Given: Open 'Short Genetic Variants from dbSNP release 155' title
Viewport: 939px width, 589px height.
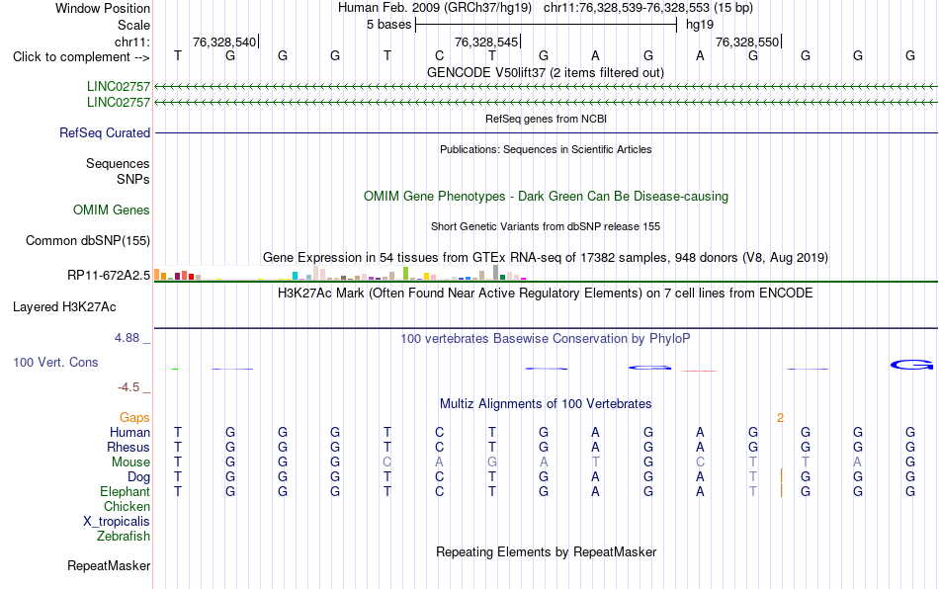Looking at the screenshot, I should coord(546,227).
